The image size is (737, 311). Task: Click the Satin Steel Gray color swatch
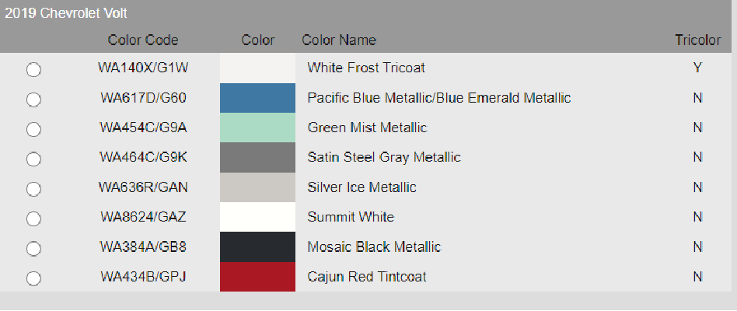coord(257,157)
